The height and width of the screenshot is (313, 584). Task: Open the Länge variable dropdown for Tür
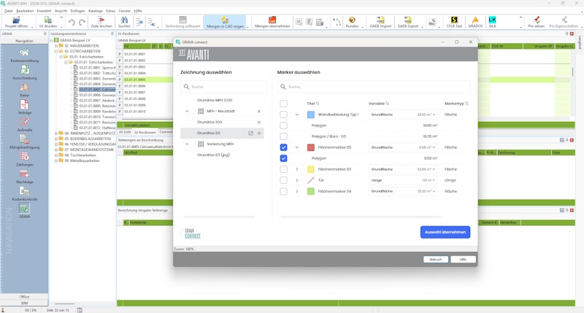pos(403,180)
